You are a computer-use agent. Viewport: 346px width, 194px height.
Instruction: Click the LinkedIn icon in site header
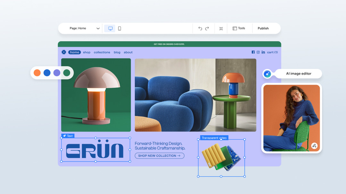click(x=263, y=52)
